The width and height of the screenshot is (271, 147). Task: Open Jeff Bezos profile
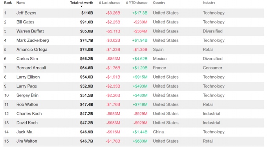coord(26,13)
